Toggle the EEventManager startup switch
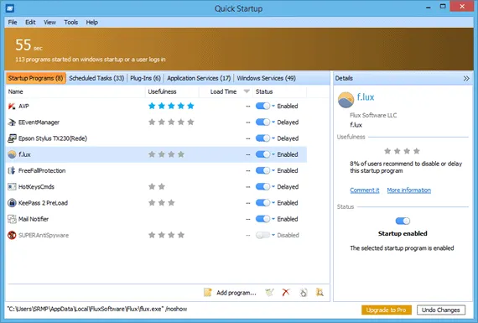 (262, 122)
